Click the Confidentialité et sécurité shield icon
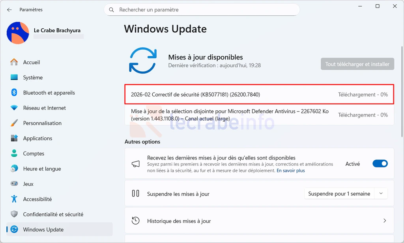The image size is (404, 243). 14,214
